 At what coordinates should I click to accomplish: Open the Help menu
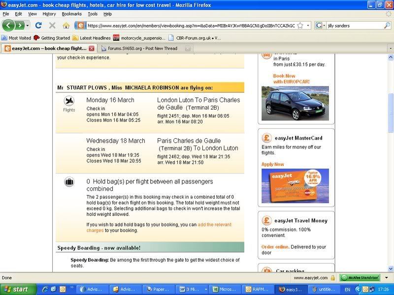[107, 14]
